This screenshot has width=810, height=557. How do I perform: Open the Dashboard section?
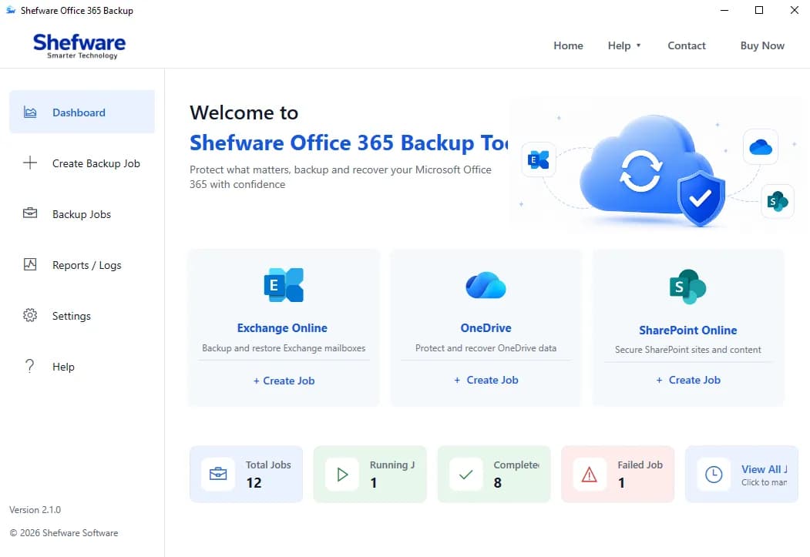[x=82, y=112]
